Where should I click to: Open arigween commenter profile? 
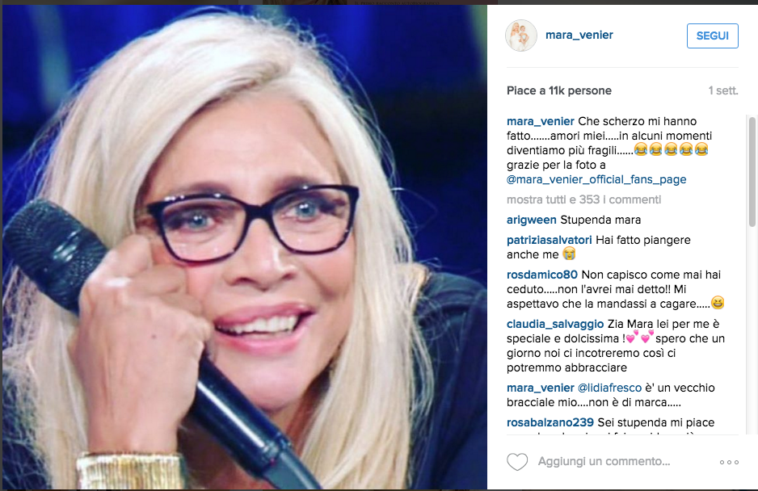pyautogui.click(x=531, y=220)
